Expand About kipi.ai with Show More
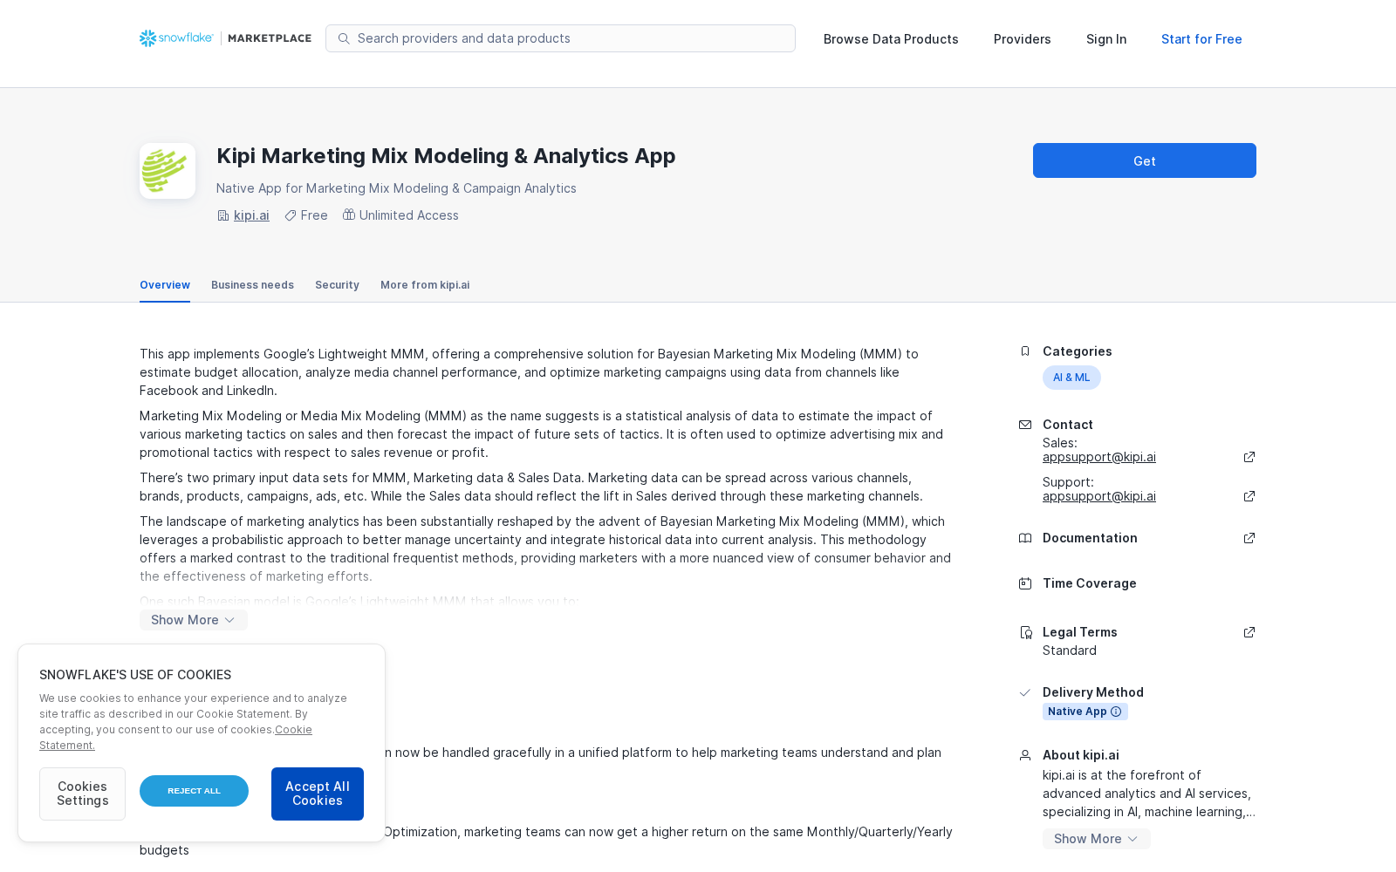1396x872 pixels. pyautogui.click(x=1097, y=839)
